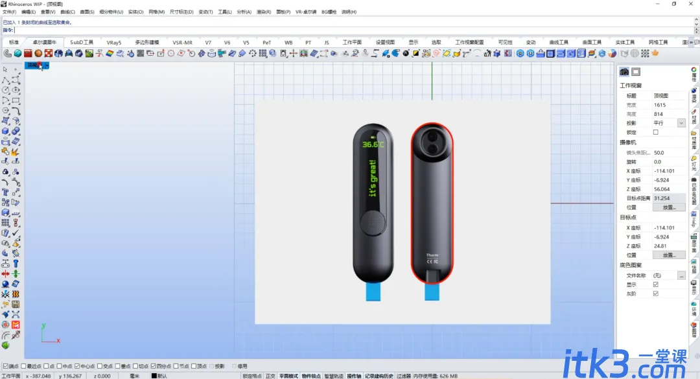The image size is (700, 379).
Task: Click the orange sphere icon in toolbar
Action: point(38,54)
